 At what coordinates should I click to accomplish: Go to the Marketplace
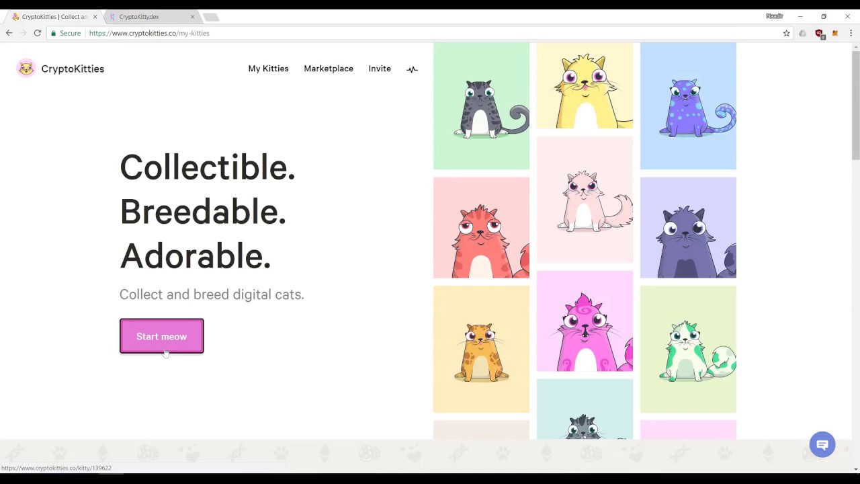[x=329, y=69]
